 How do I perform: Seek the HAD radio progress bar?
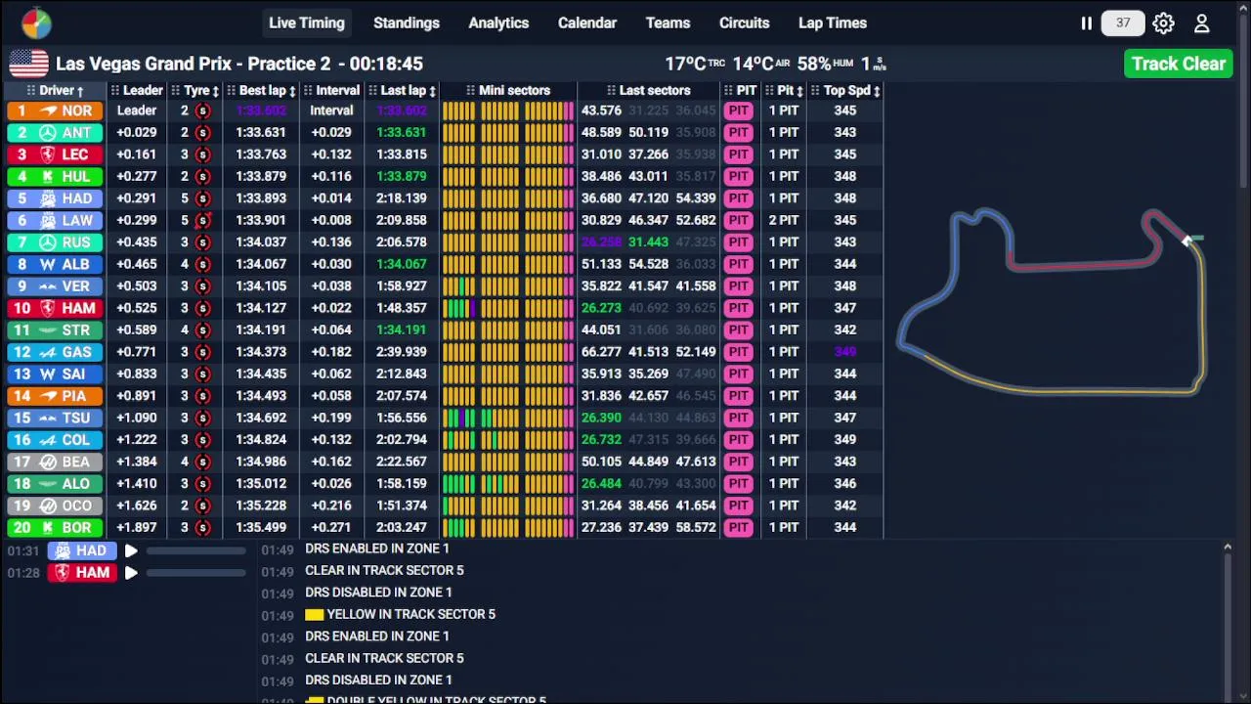[195, 551]
